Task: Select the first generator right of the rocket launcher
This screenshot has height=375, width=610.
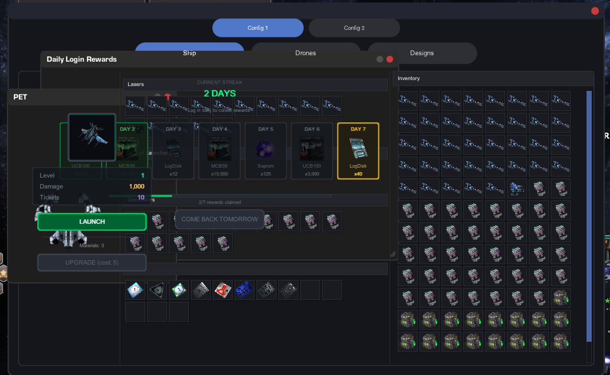Action: coord(539,188)
